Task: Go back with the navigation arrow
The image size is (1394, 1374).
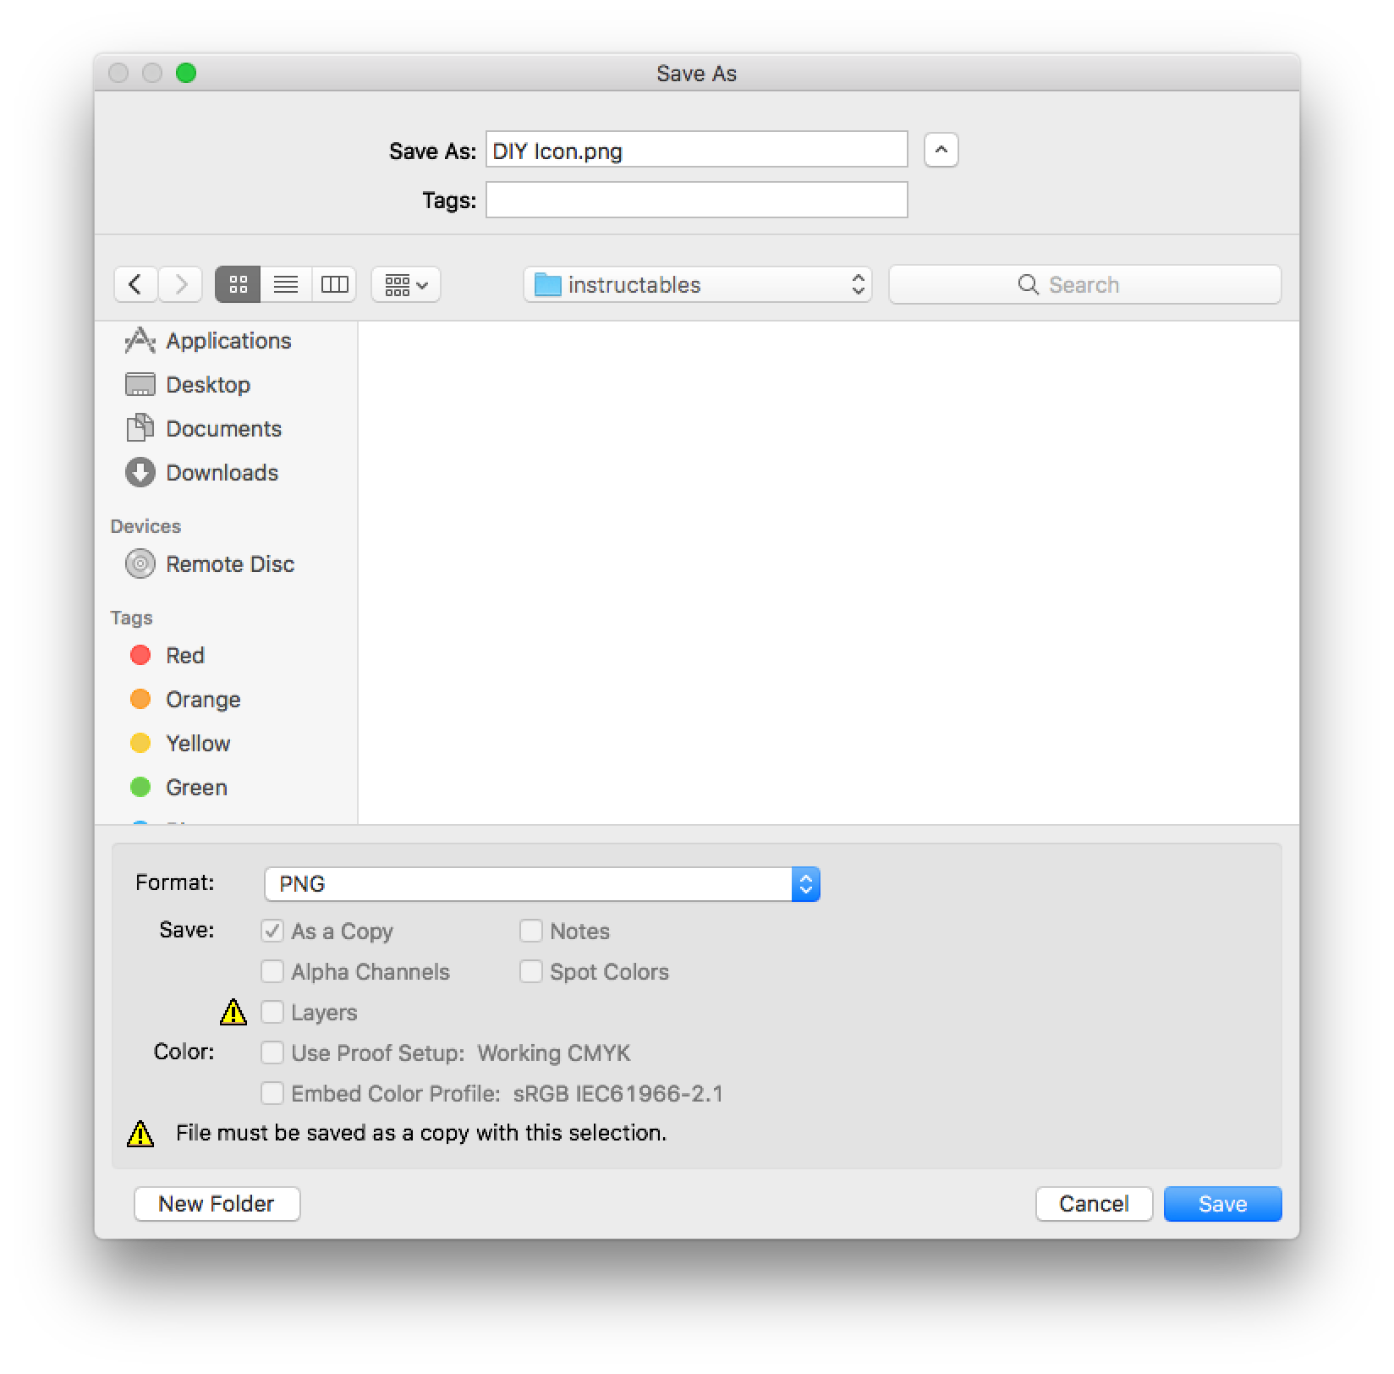Action: coord(135,284)
